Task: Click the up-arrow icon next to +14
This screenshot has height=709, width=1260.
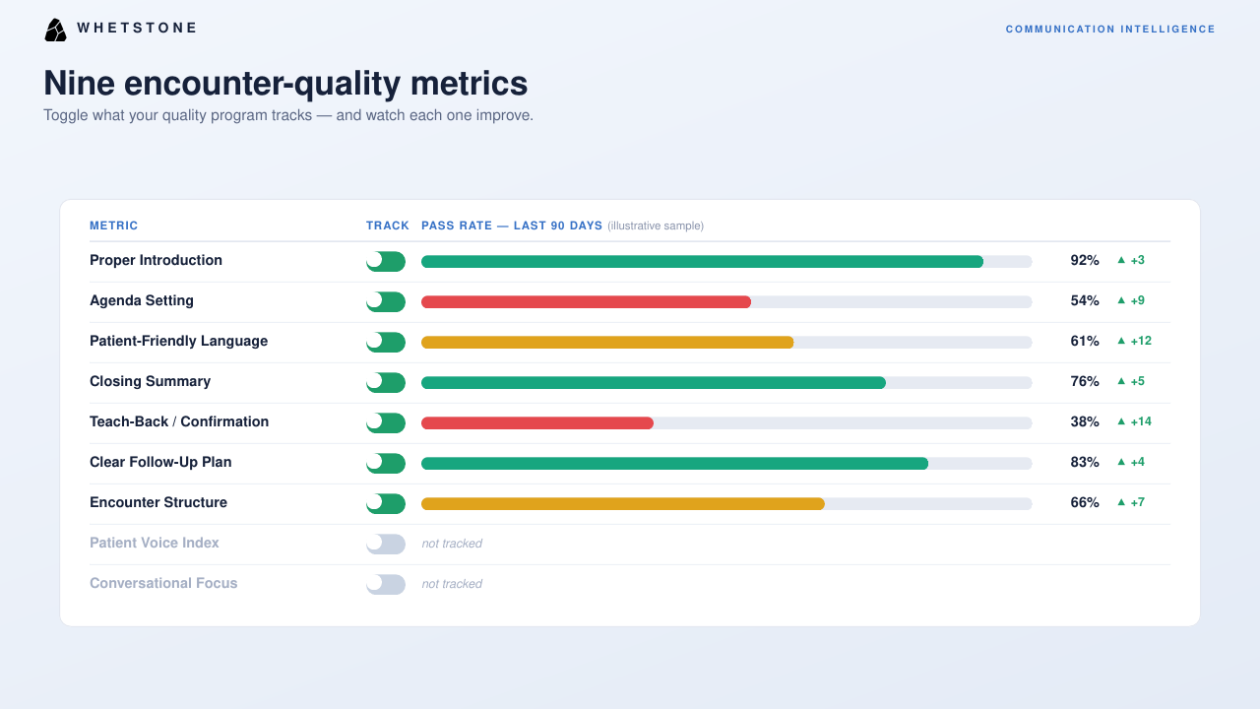Action: pyautogui.click(x=1121, y=422)
